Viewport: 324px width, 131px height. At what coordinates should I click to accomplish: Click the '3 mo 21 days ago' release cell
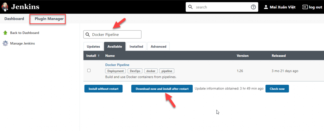coord(285,71)
